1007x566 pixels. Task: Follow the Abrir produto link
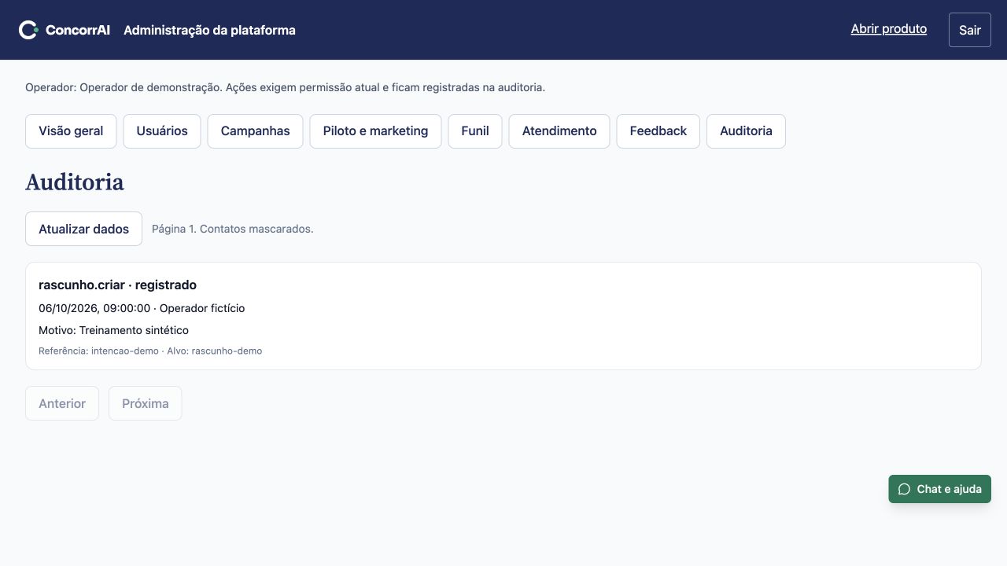click(889, 29)
